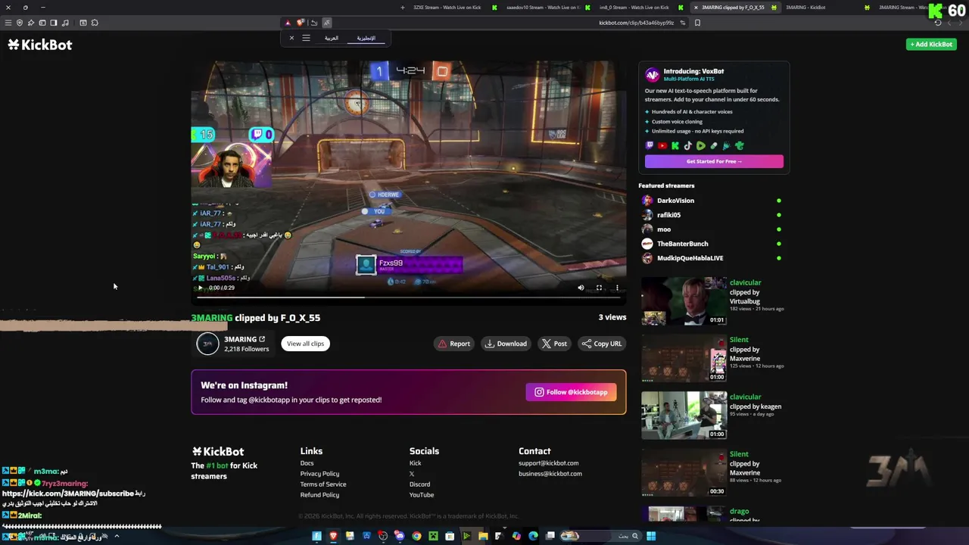Open Minecraft icon in the taskbar
This screenshot has height=545, width=969.
[x=434, y=536]
